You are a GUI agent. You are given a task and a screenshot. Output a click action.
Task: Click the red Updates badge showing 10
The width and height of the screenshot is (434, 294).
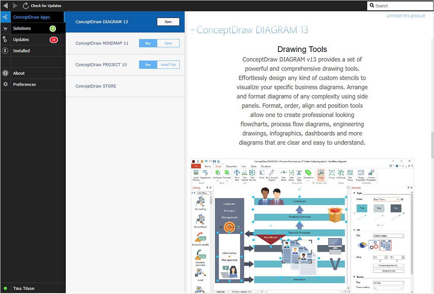[x=54, y=40]
